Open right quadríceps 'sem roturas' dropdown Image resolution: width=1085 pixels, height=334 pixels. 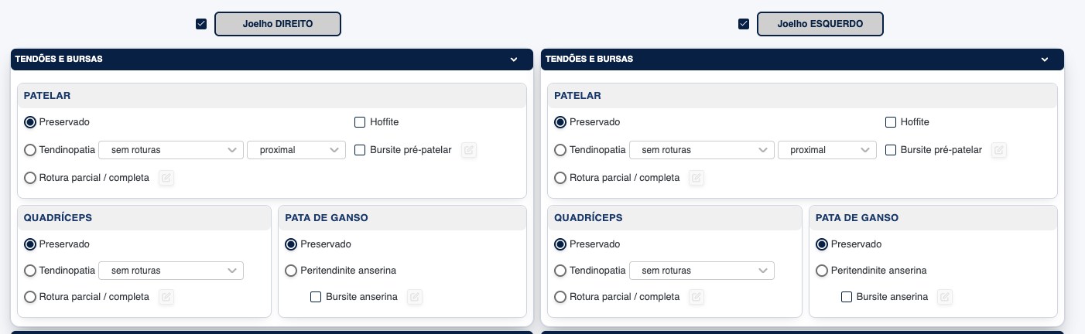coord(172,271)
